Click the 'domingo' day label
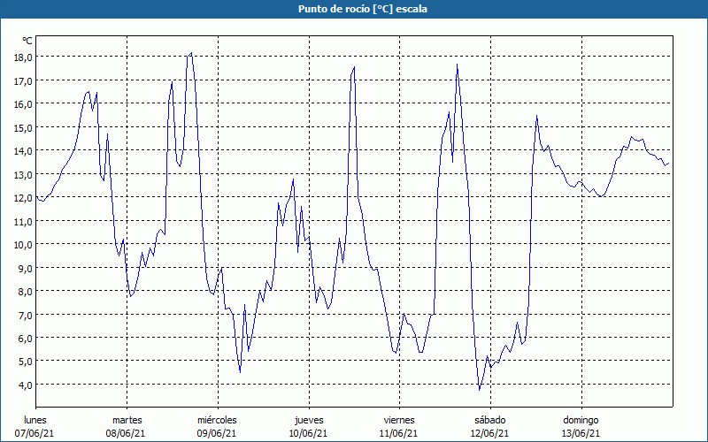Image resolution: width=708 pixels, height=442 pixels. [581, 421]
